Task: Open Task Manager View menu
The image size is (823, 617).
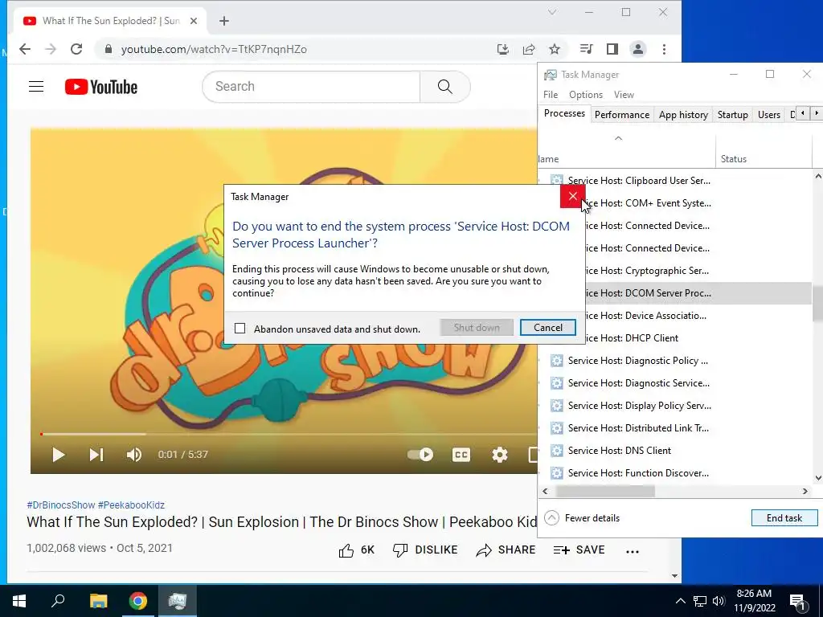Action: tap(624, 95)
